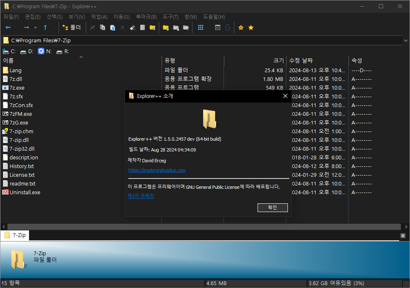Click the Move To folder icon
This screenshot has width=410, height=288.
186,27
